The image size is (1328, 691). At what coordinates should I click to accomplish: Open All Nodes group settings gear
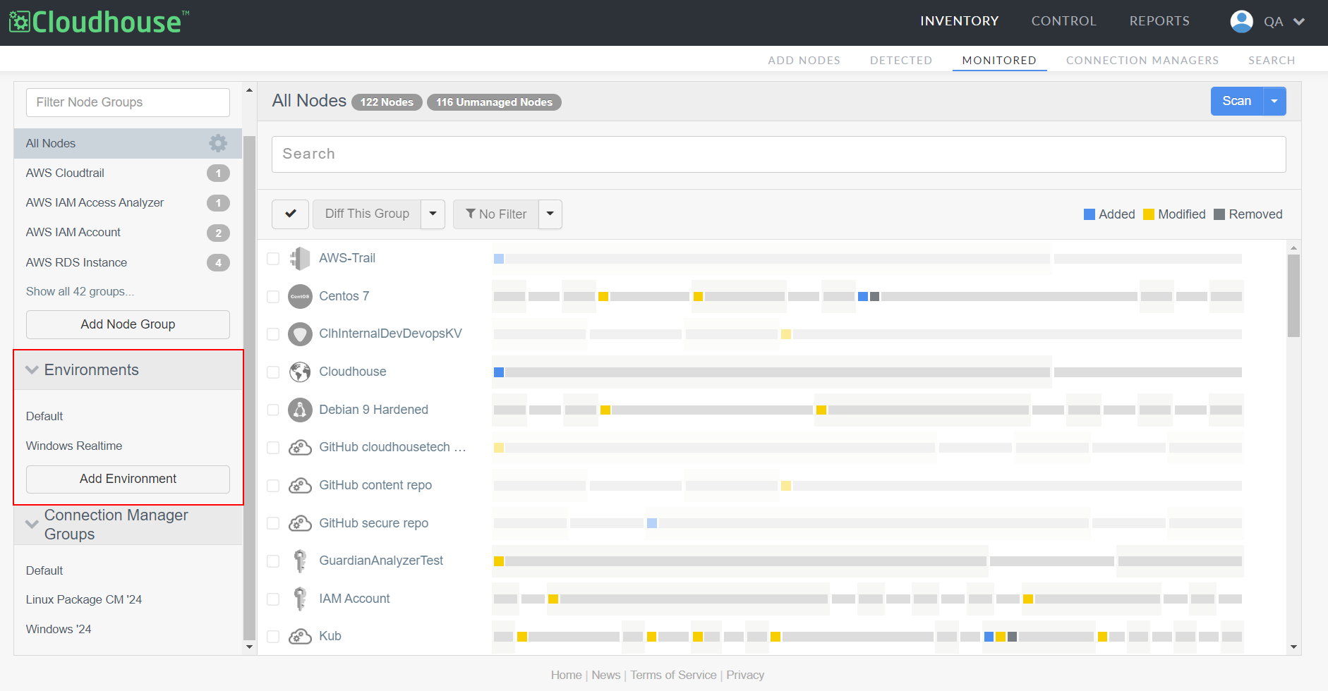coord(218,143)
